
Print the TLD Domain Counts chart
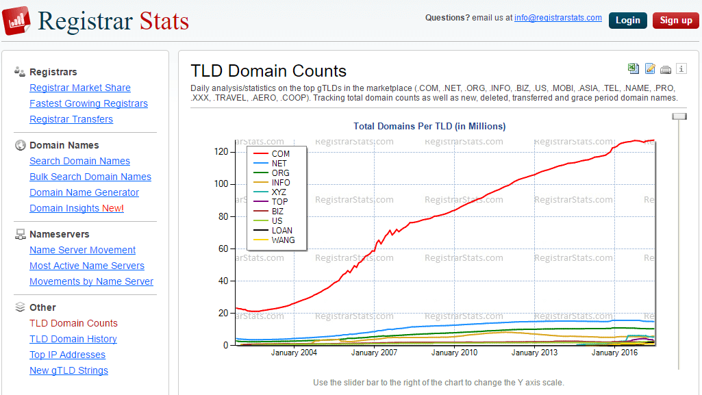coord(666,68)
